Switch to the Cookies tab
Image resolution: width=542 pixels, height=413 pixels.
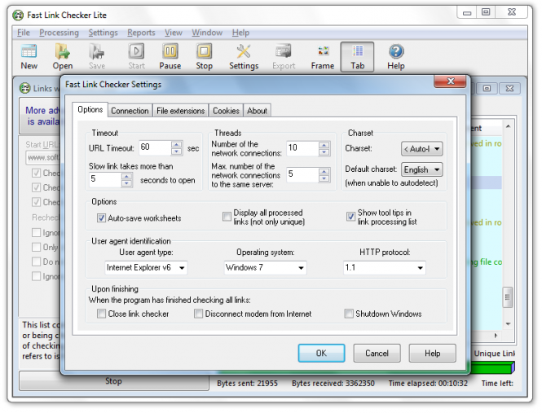(226, 111)
